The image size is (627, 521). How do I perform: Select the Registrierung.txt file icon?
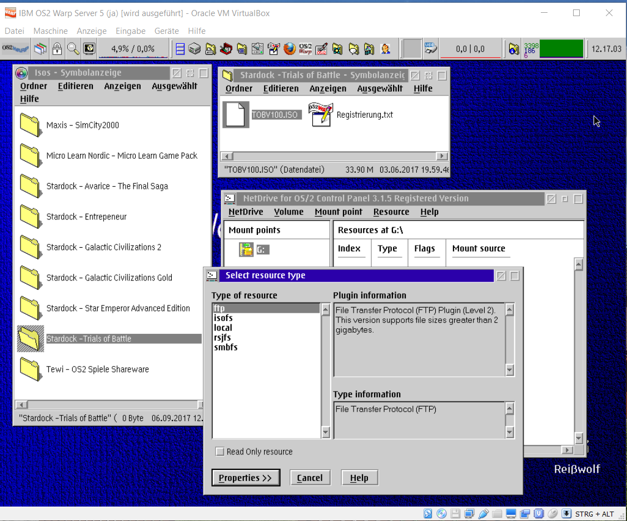tap(320, 114)
